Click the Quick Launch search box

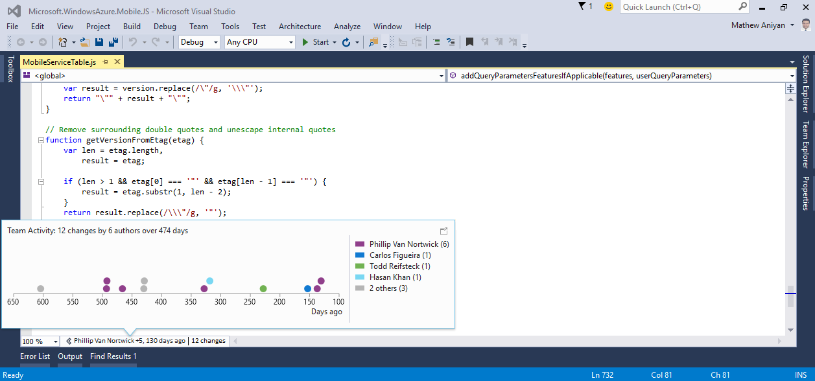point(681,7)
